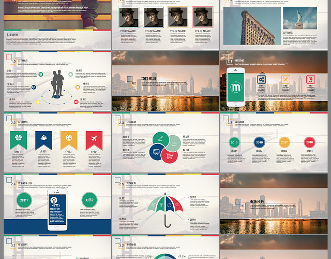Click the green icon beside 业务1

pyautogui.click(x=41, y=74)
